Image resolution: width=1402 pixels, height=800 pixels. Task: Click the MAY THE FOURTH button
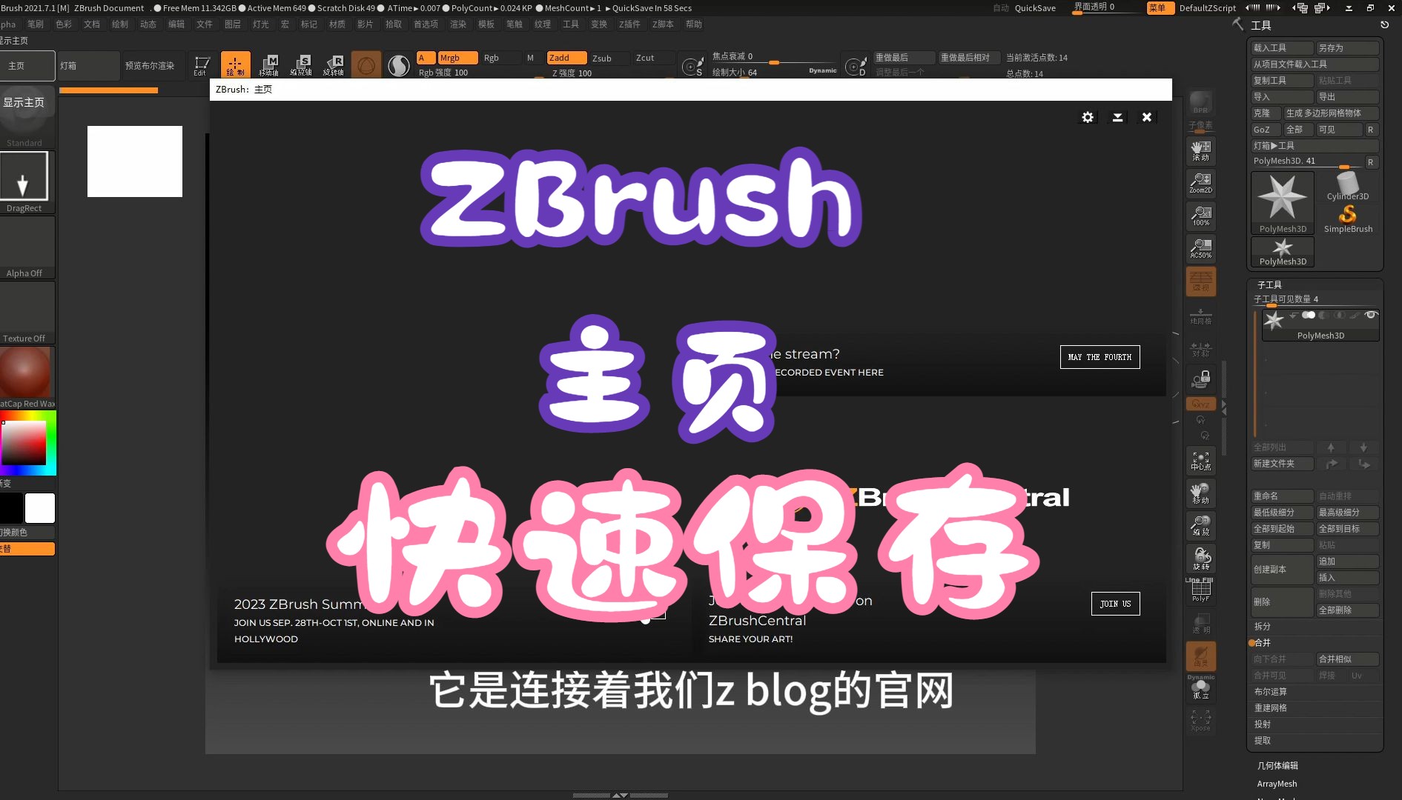tap(1100, 357)
